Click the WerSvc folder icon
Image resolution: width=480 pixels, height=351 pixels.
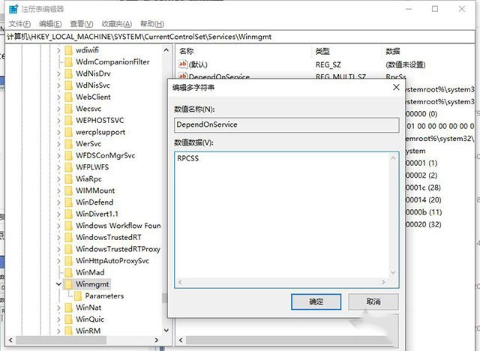[68, 143]
